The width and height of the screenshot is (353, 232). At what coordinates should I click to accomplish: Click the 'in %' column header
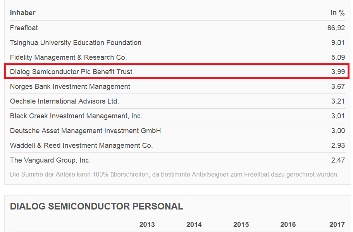point(337,13)
